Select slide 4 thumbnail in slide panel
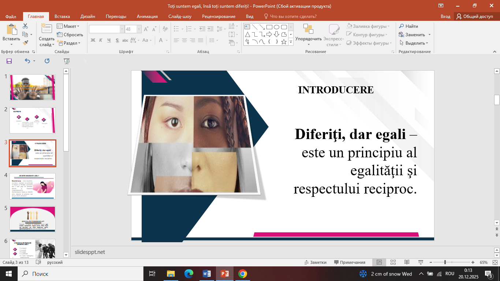Screen dimensions: 500x281 point(33,186)
